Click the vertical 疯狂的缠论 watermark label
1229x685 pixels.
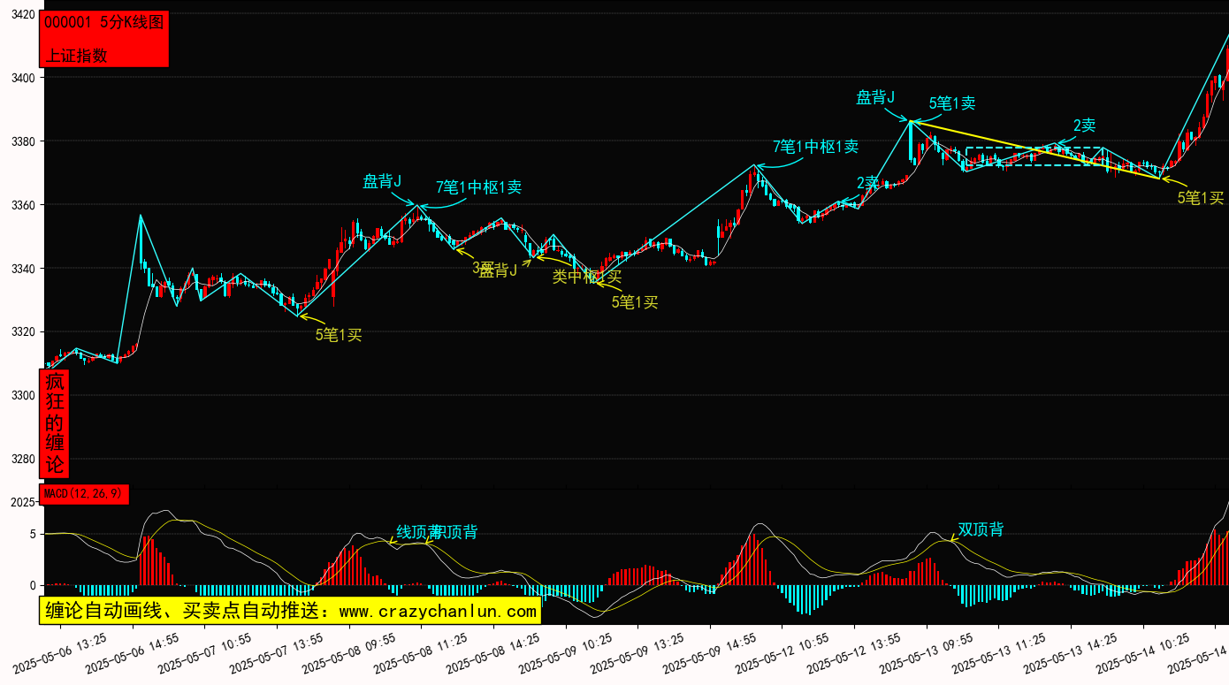click(55, 423)
